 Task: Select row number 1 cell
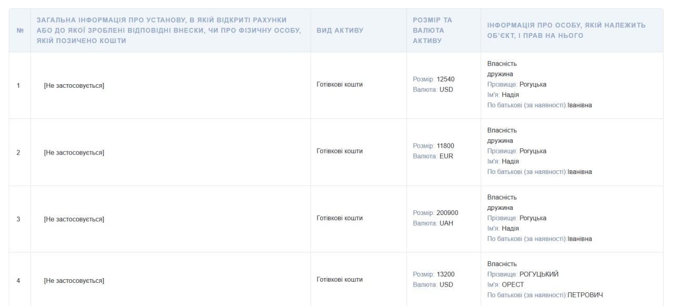coord(18,85)
